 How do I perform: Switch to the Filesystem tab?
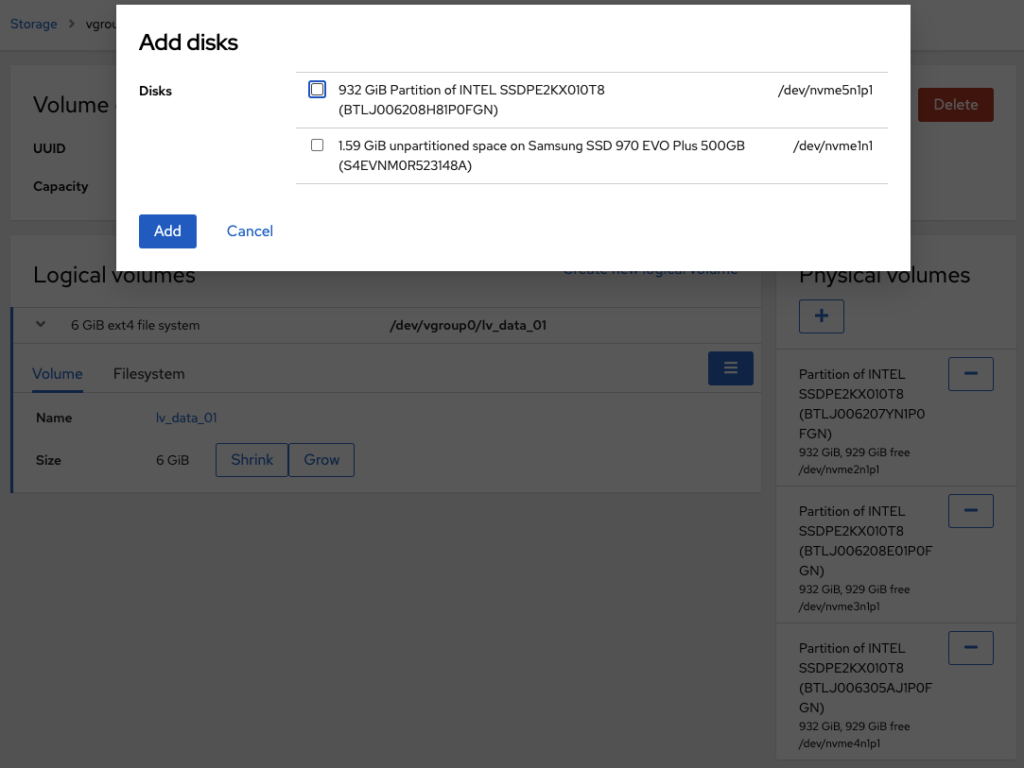click(148, 374)
